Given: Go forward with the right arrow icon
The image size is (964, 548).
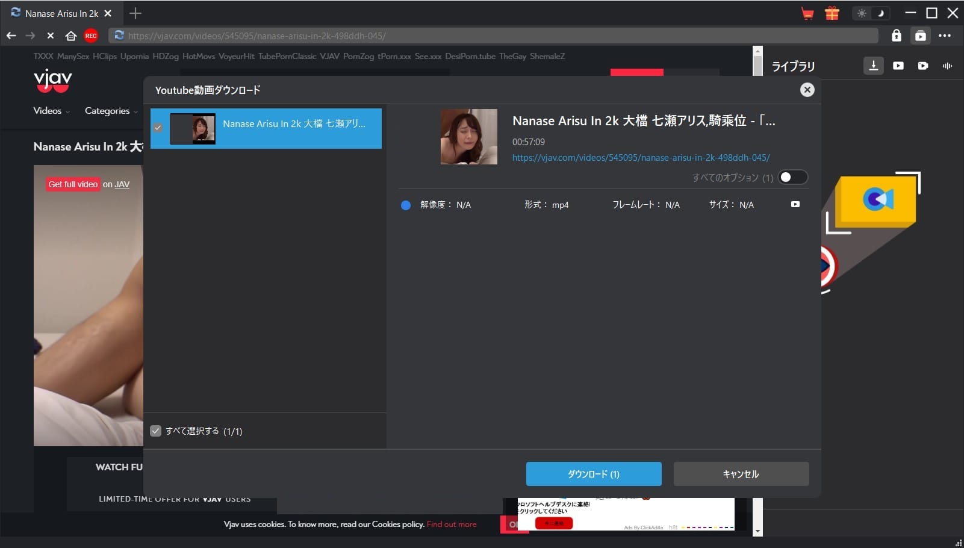Looking at the screenshot, I should point(30,36).
